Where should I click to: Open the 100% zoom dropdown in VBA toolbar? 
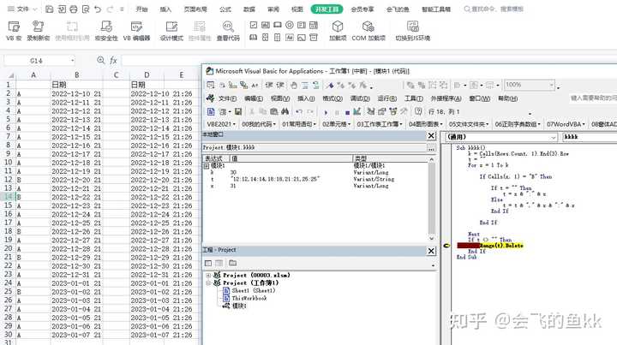click(x=551, y=85)
